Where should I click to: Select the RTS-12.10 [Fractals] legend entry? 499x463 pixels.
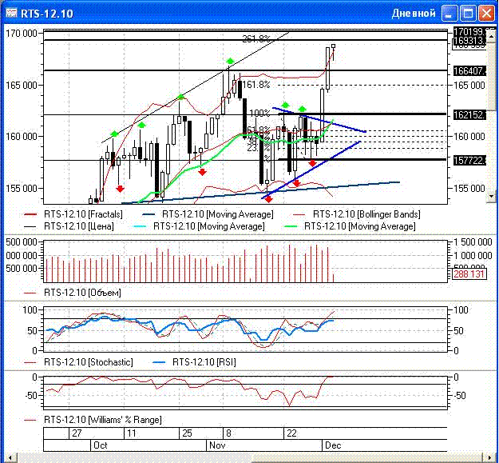pos(73,214)
